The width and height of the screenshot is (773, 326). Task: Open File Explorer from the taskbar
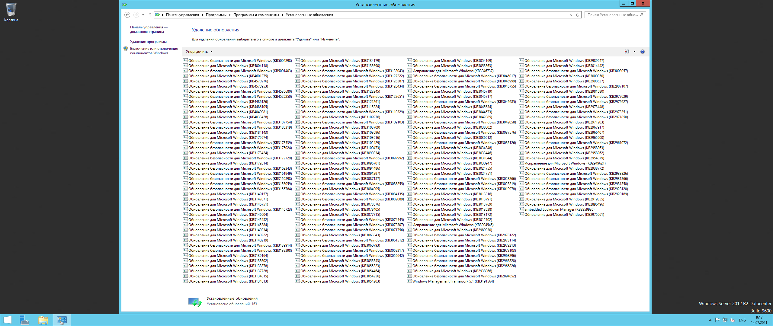pos(43,320)
